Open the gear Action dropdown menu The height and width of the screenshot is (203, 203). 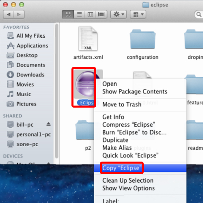119,14
